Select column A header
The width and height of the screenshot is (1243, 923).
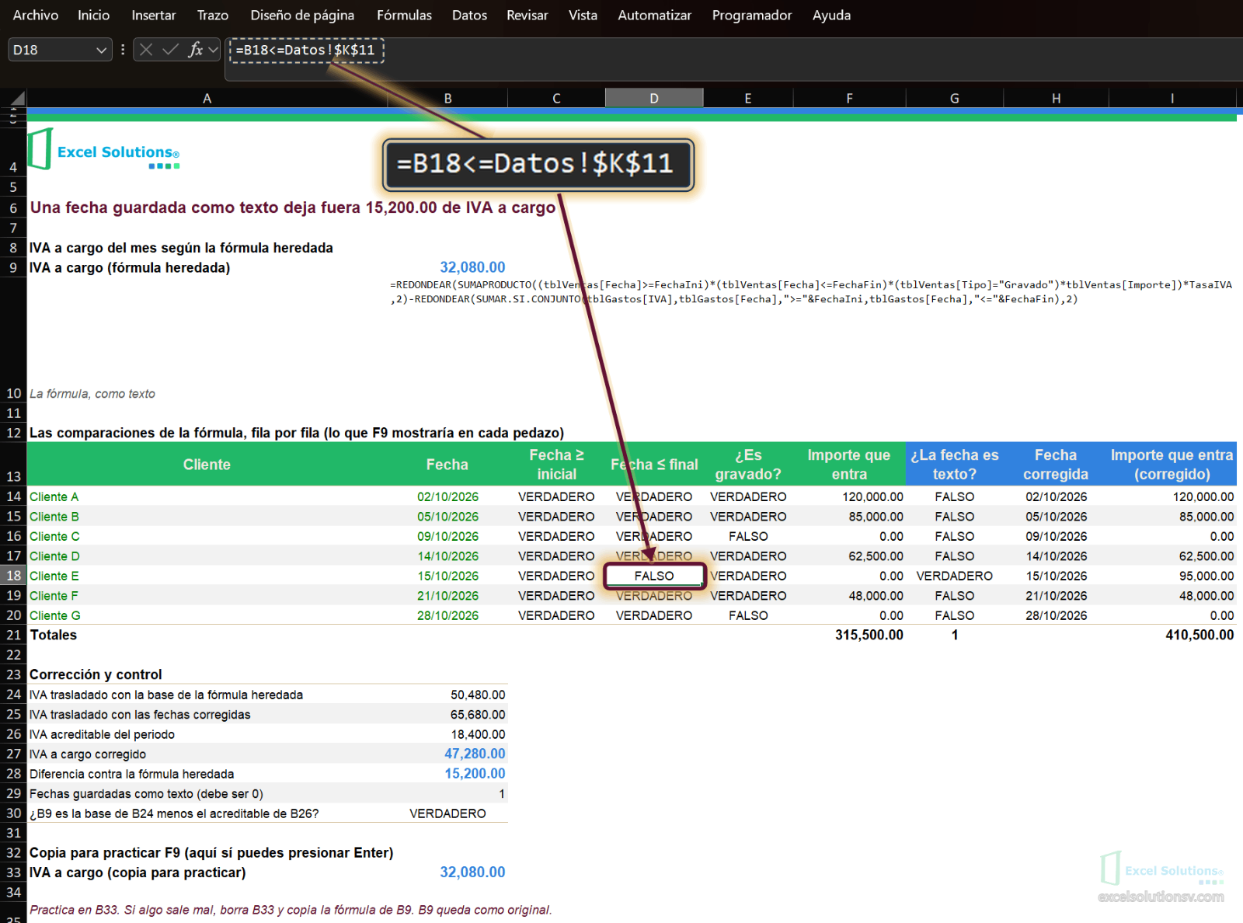(x=207, y=99)
